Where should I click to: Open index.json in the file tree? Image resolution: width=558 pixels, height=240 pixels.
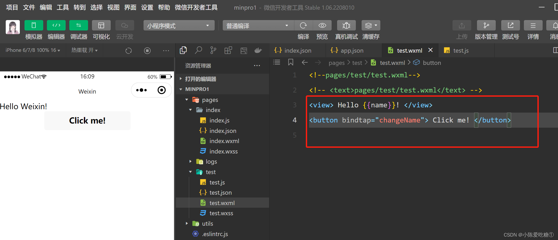222,131
